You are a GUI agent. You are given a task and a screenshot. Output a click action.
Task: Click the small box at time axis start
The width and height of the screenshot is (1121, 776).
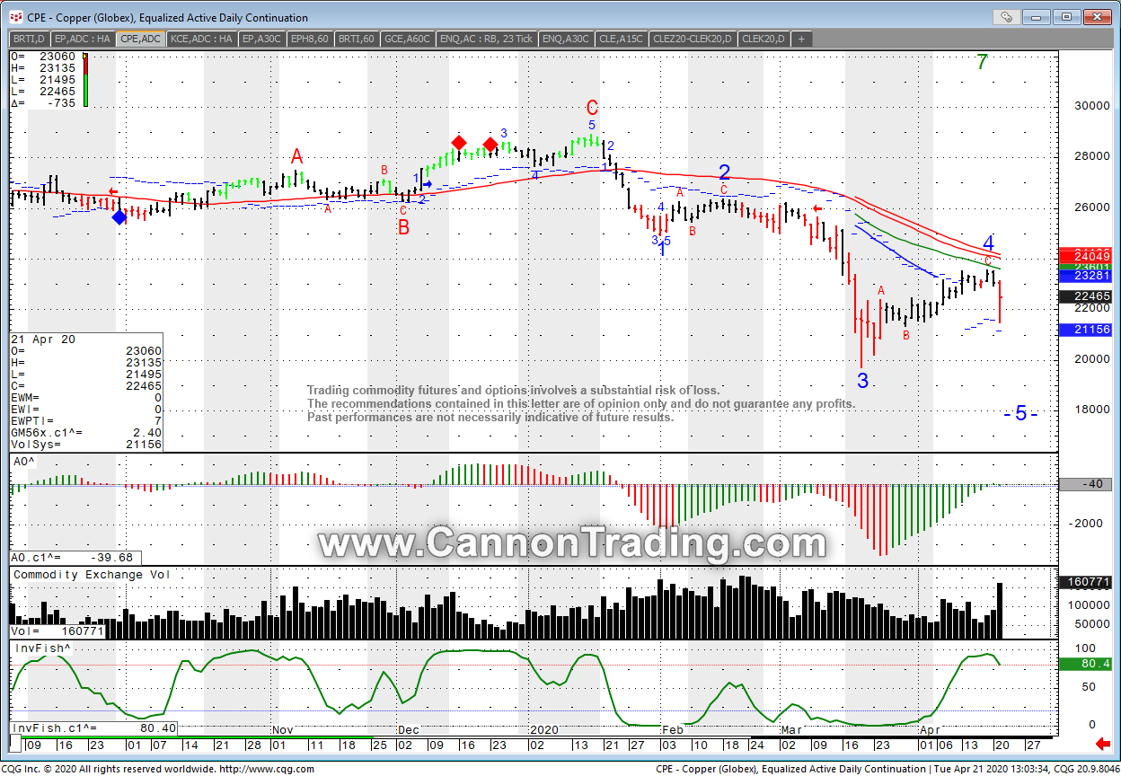point(15,745)
